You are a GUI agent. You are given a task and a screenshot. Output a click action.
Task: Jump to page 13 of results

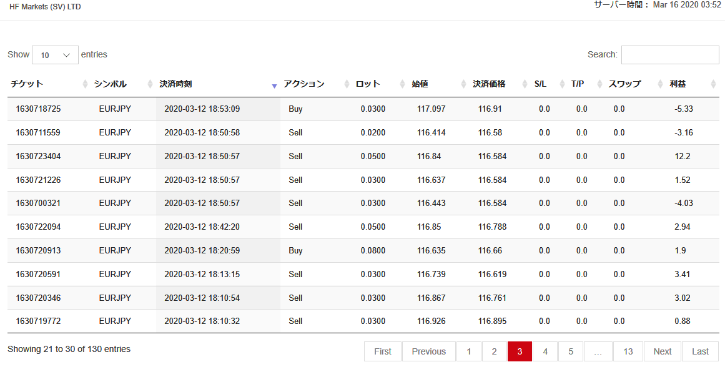[x=628, y=351]
